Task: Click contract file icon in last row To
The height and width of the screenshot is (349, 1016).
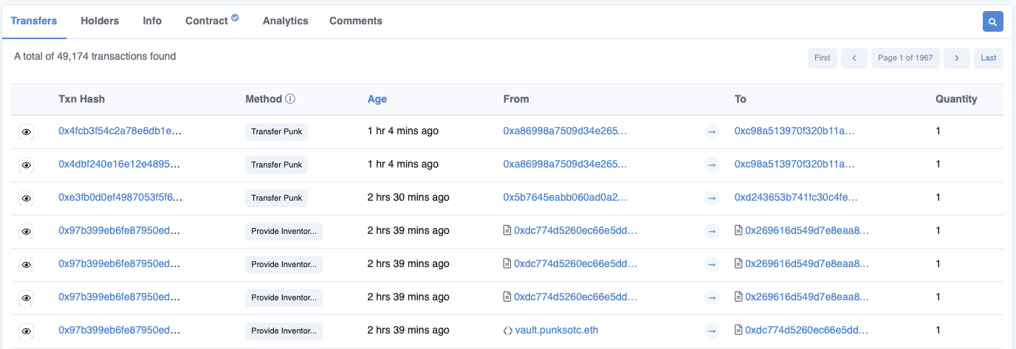Action: (738, 331)
